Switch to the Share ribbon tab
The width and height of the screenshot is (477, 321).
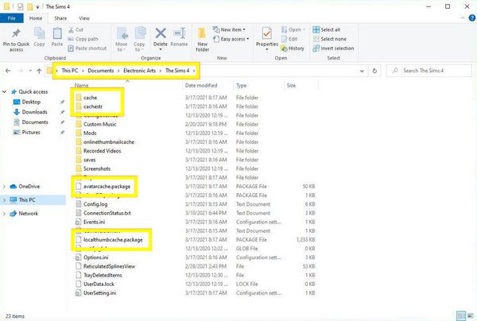tap(60, 18)
